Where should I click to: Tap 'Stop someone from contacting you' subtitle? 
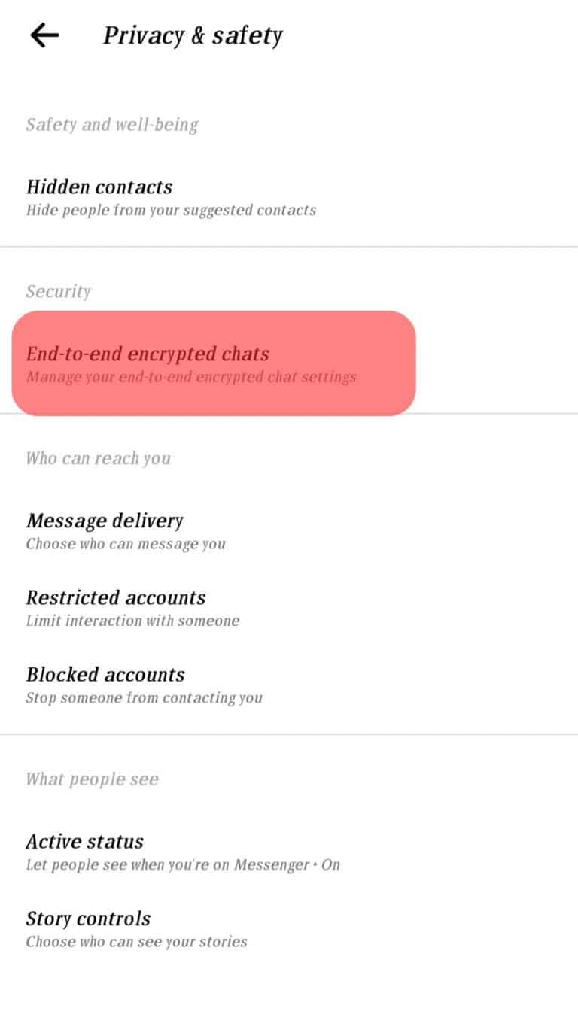144,698
